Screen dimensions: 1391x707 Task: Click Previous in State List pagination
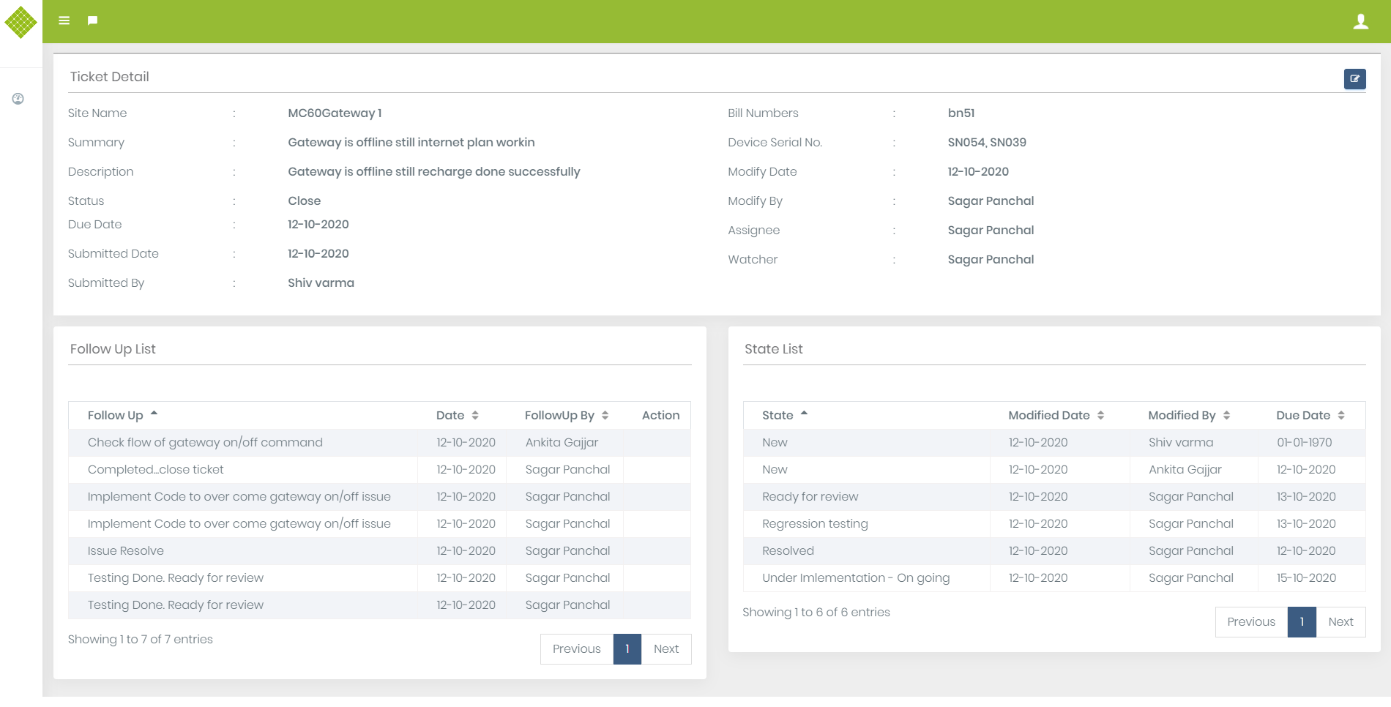click(x=1250, y=622)
